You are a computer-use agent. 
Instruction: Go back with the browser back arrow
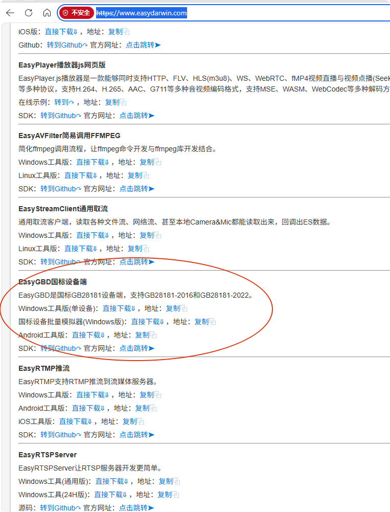10,13
